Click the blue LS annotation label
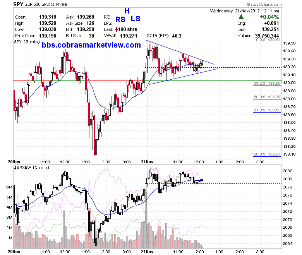 (x=136, y=19)
